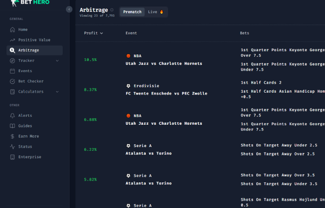
Task: Click the Bet Hero logo
Action: [31, 2]
